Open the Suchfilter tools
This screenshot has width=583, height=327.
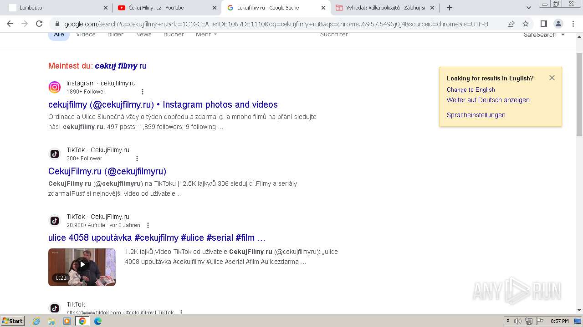tap(334, 35)
